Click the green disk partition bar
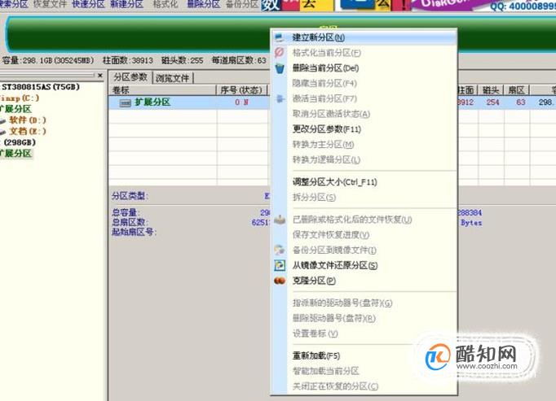Screen dimensions: 556x401 pos(139,35)
